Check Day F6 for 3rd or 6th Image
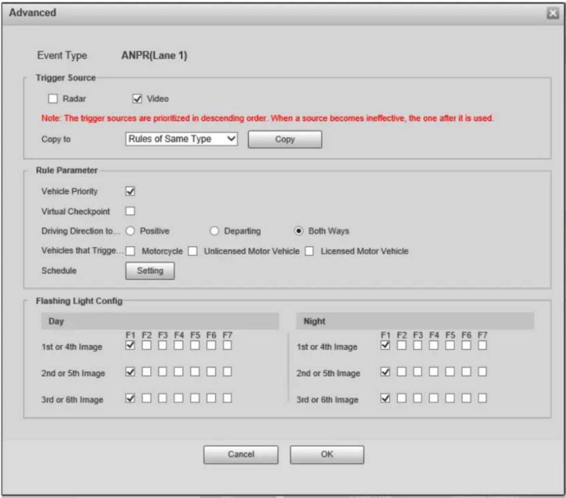The width and height of the screenshot is (566, 498). point(211,398)
